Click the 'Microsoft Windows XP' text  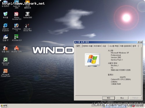(x=120, y=53)
